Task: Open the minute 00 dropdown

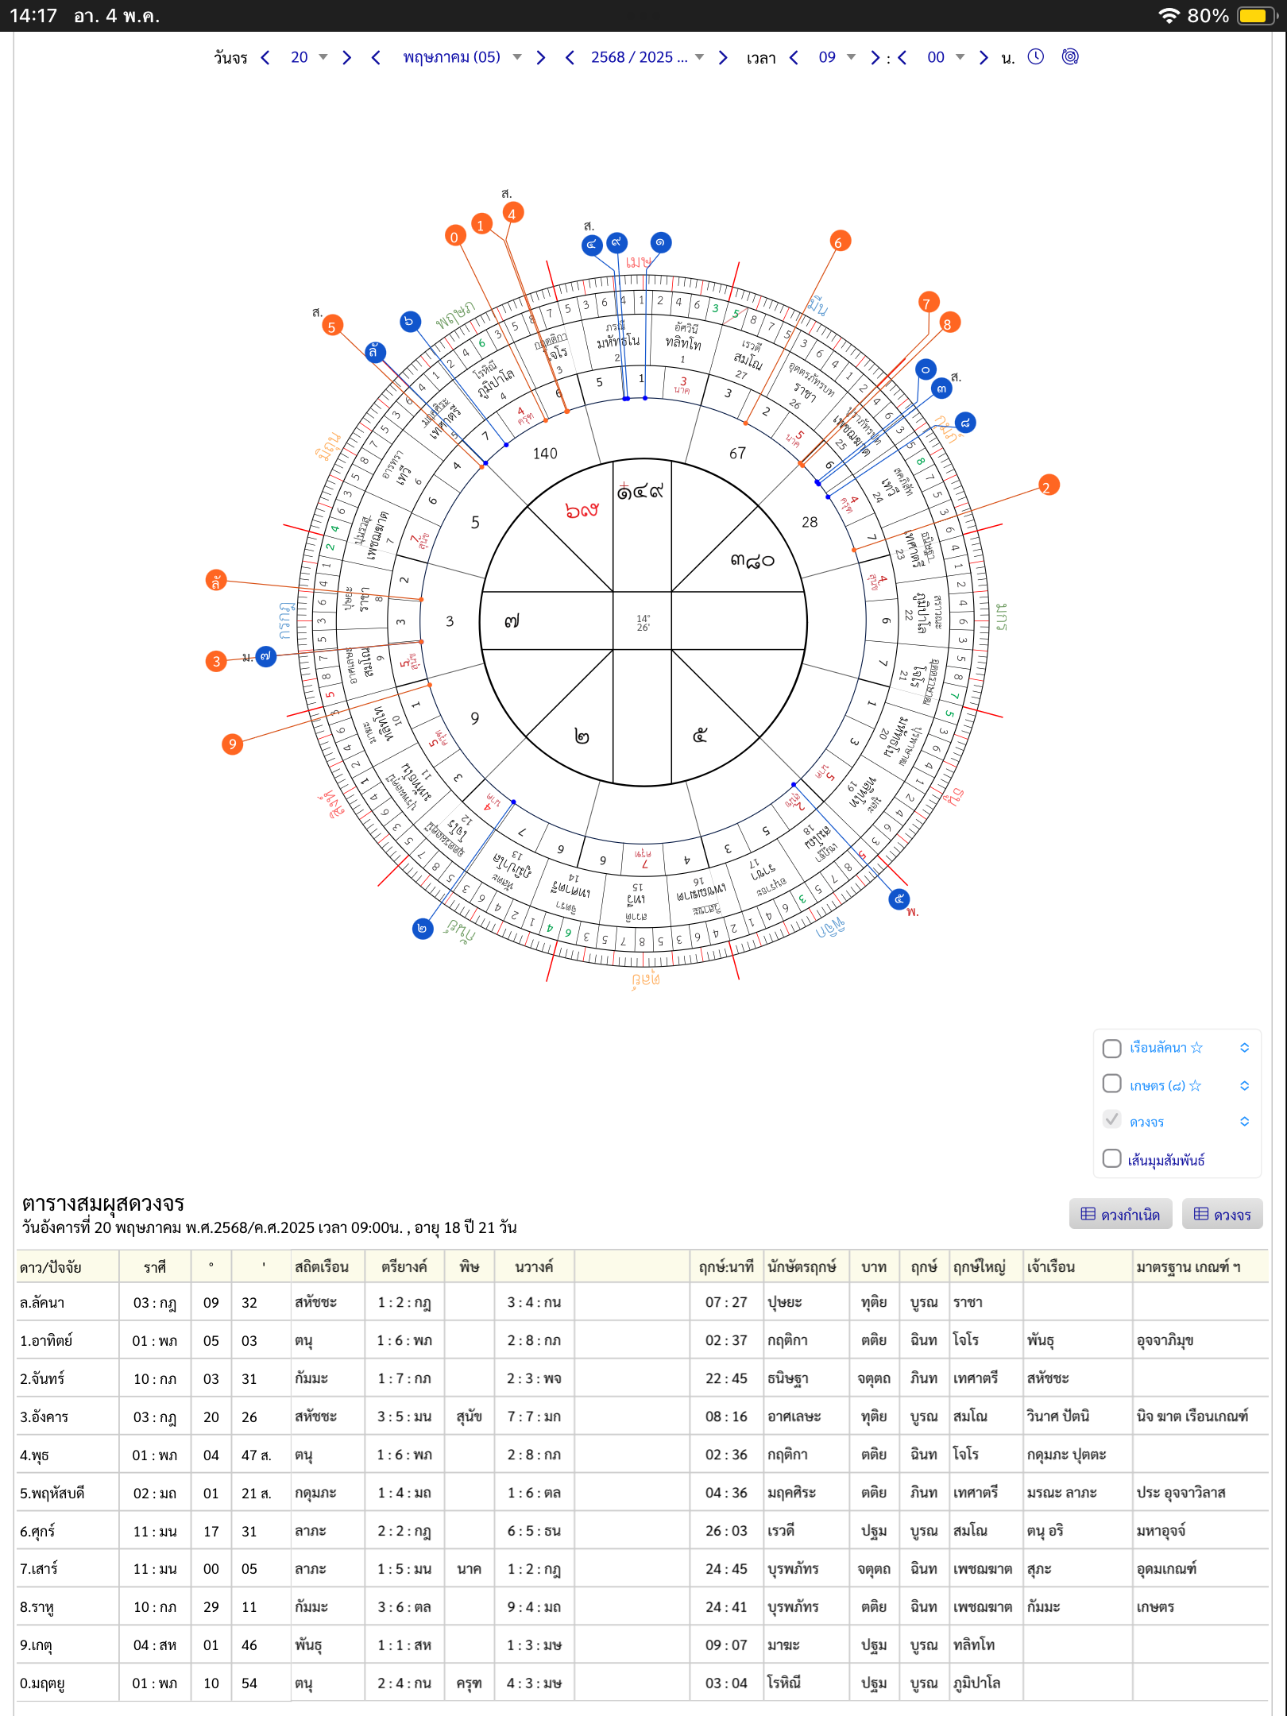Action: point(945,57)
